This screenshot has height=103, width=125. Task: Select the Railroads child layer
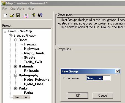[31, 71]
